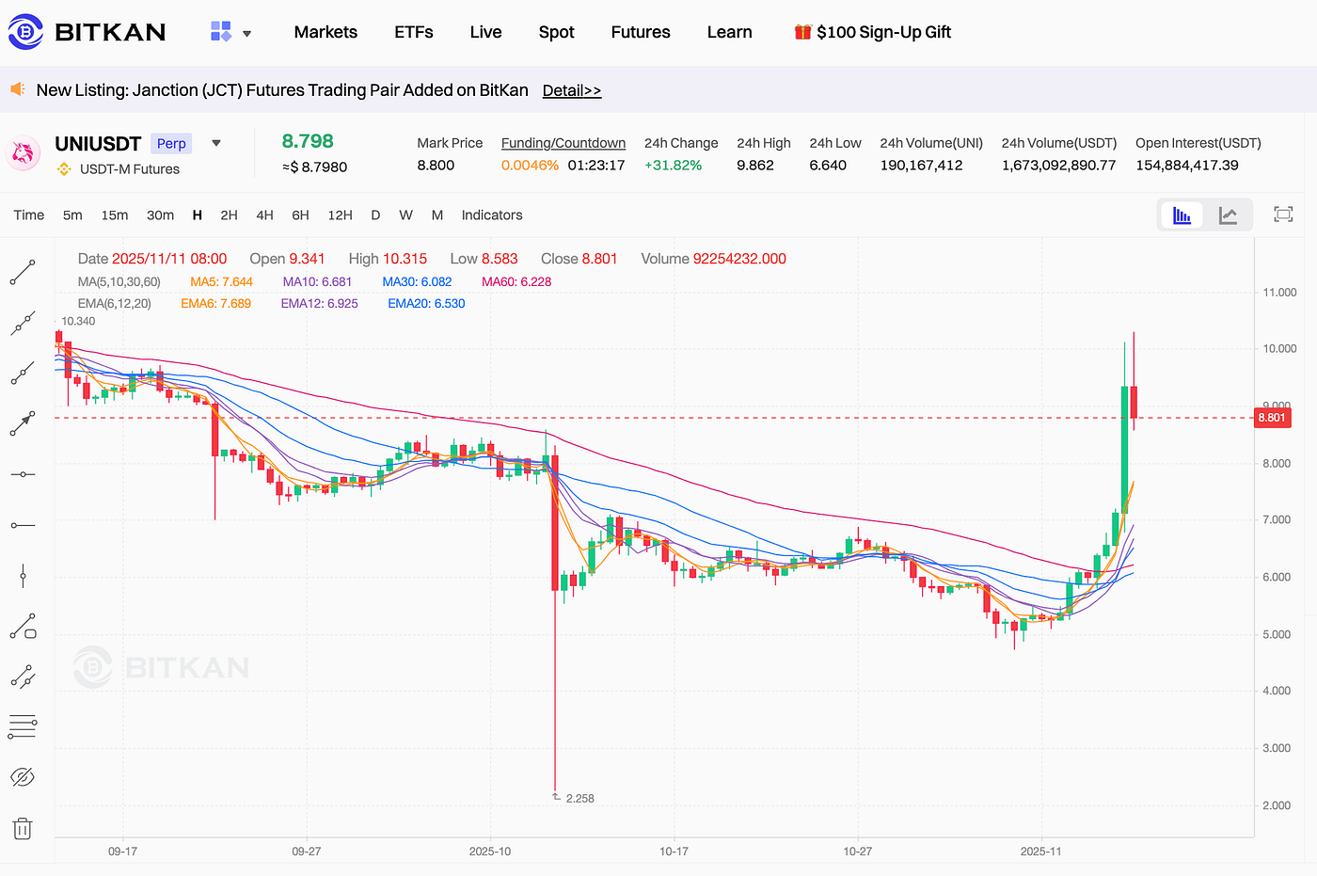
Task: Click the 10.340 high price marker
Action: click(78, 321)
